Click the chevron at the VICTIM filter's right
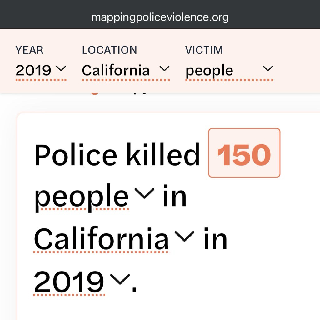The image size is (320, 320). coord(268,68)
